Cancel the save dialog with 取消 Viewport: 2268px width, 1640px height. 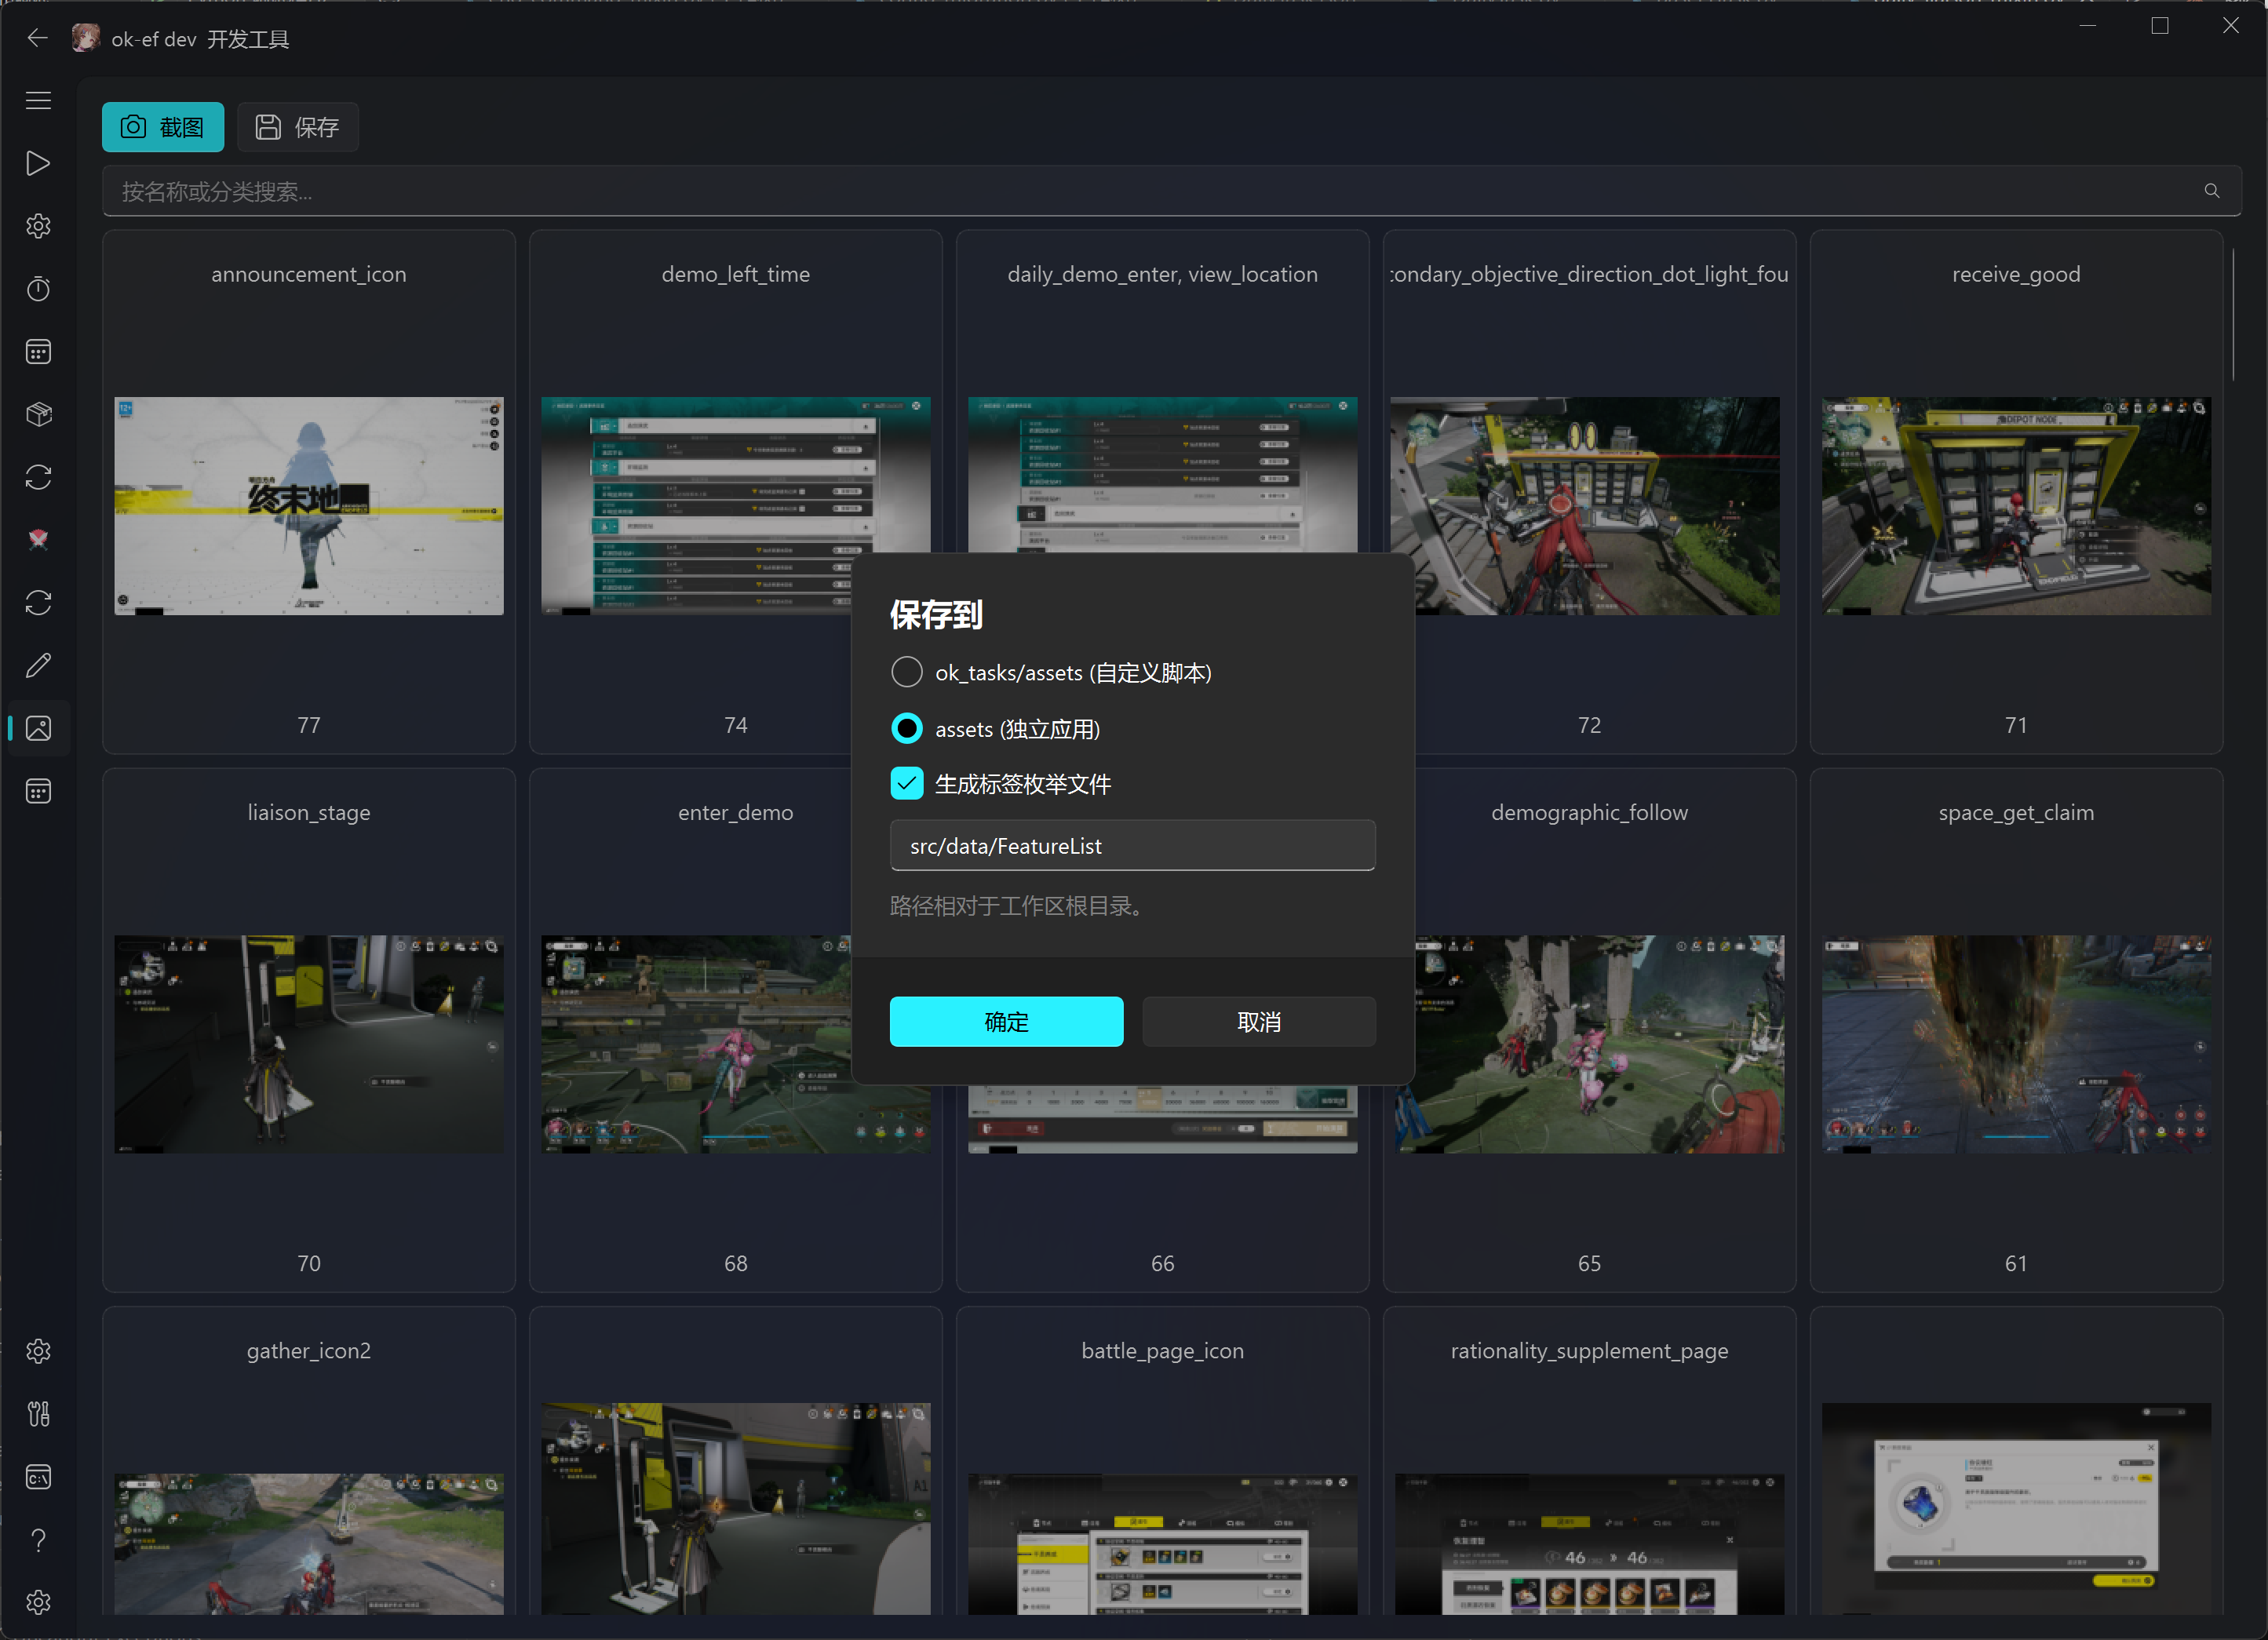1259,1021
